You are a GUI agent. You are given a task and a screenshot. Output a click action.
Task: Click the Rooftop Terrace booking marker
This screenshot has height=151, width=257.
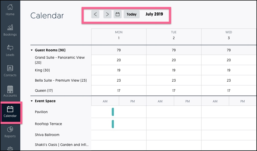click(113, 124)
